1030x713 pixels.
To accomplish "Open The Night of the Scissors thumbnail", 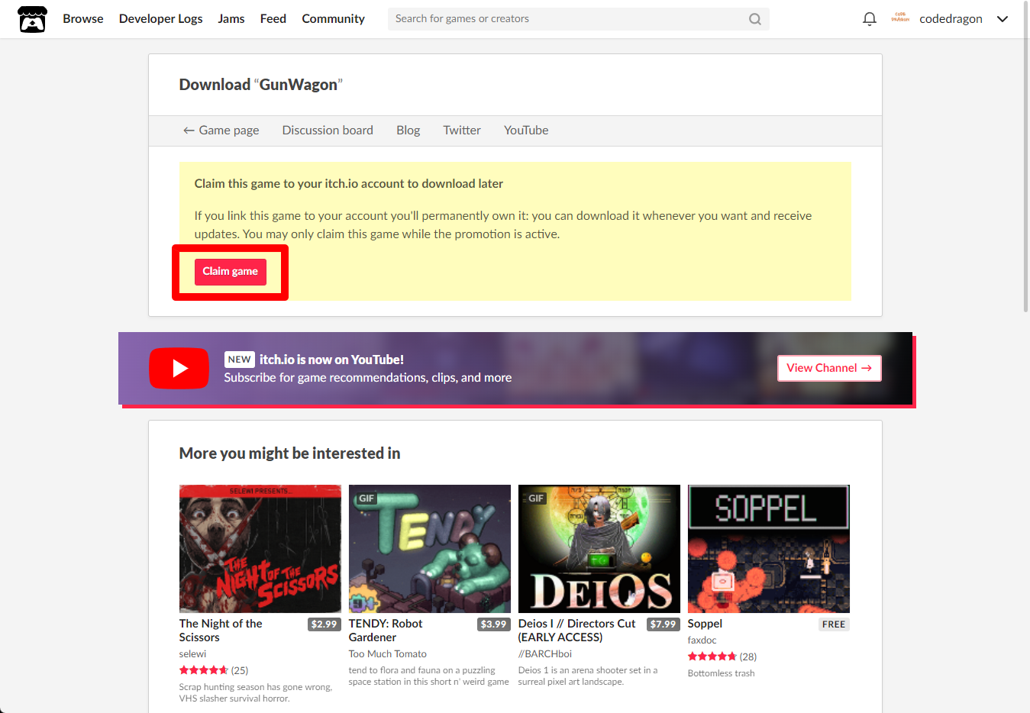I will click(x=260, y=548).
